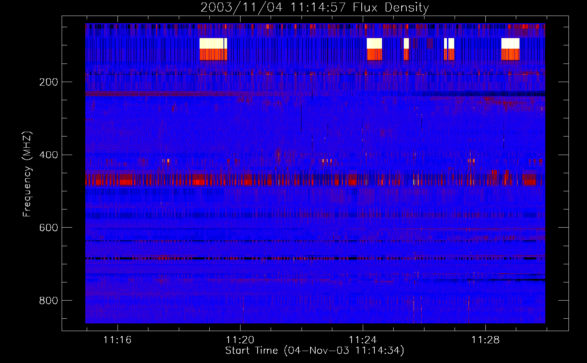
Task: Click the 800 frequency tick label
Action: 49,301
